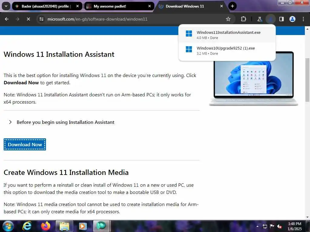Click the scrollbar down arrow
Screen dimensions: 310x232
point(307,217)
